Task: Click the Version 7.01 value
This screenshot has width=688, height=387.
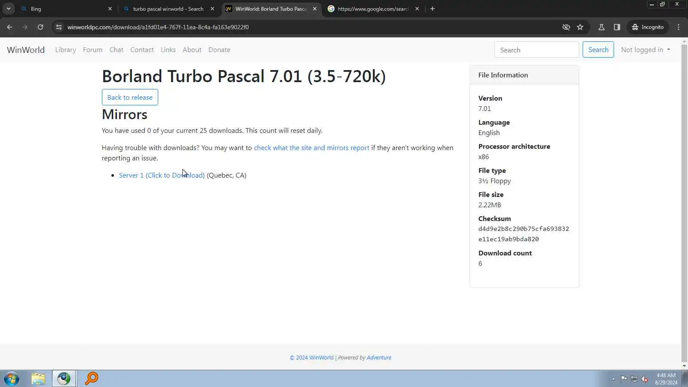Action: coord(485,109)
